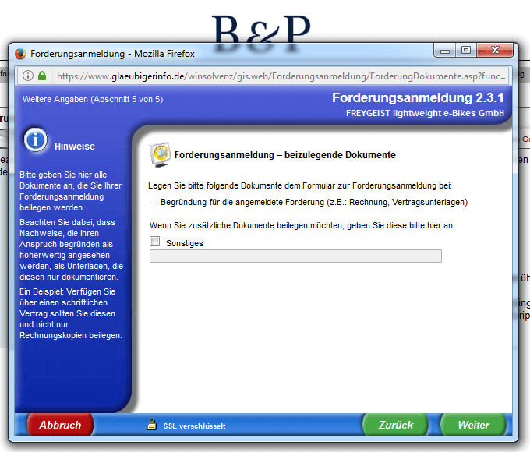
Task: Click the blue Hinweise info icon
Action: pyautogui.click(x=35, y=139)
